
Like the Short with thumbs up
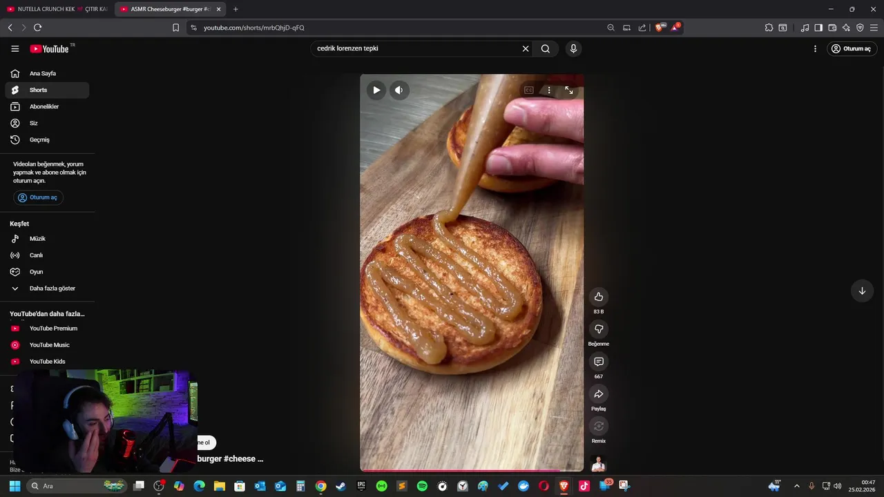(x=599, y=297)
